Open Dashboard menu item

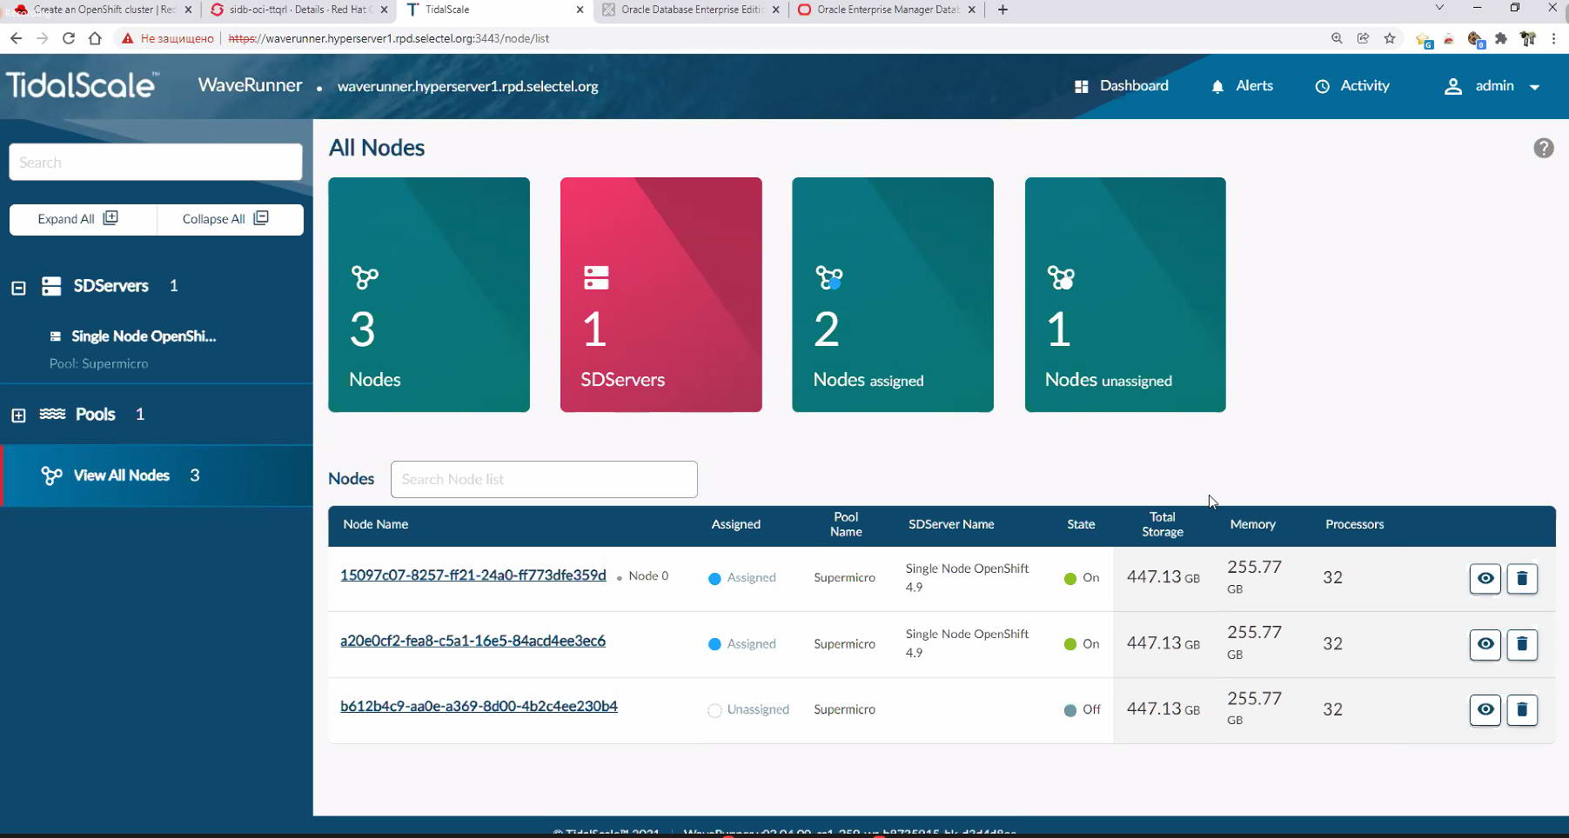point(1122,86)
